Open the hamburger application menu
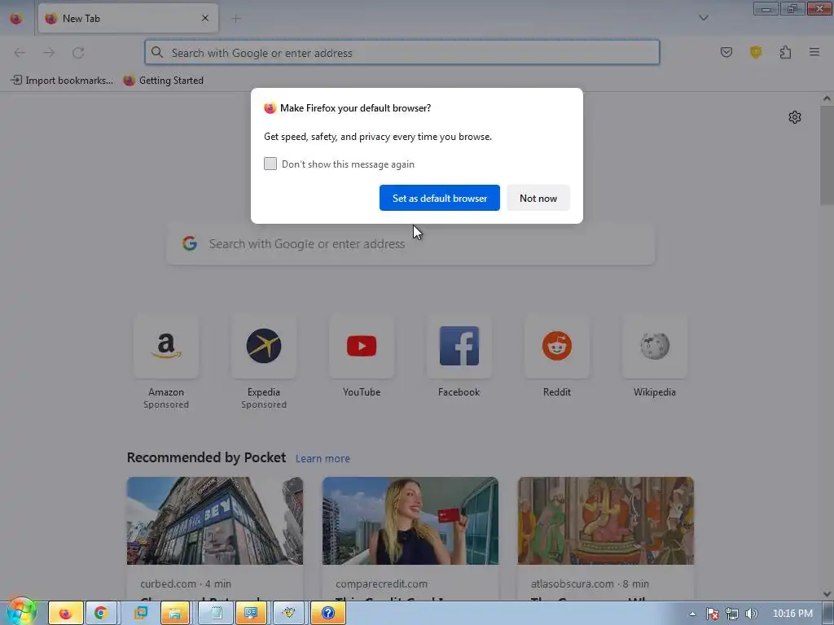The width and height of the screenshot is (834, 625). click(814, 52)
